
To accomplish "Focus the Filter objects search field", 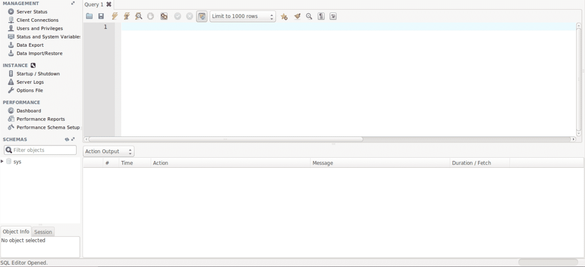I will click(40, 150).
